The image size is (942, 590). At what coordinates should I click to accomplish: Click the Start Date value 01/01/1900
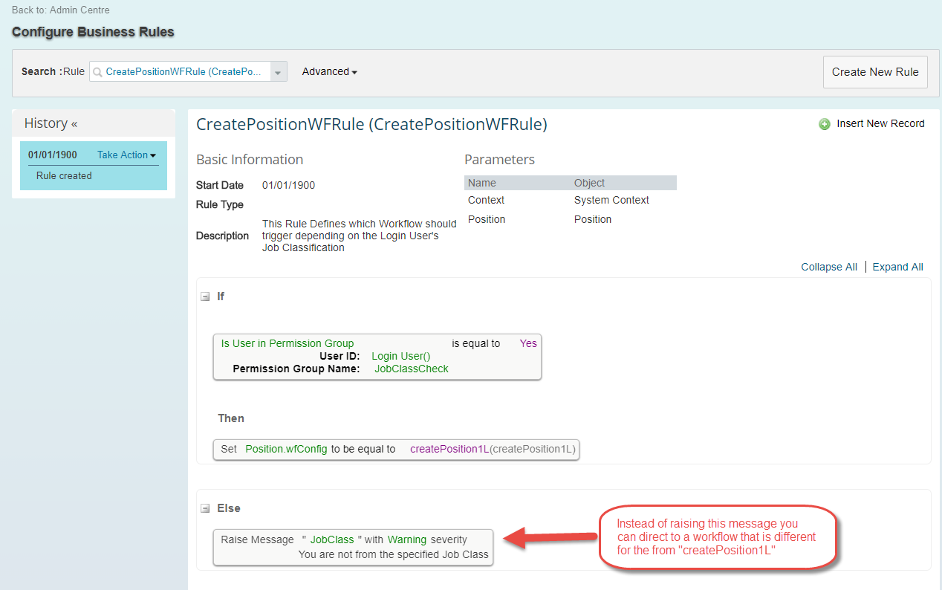coord(288,185)
